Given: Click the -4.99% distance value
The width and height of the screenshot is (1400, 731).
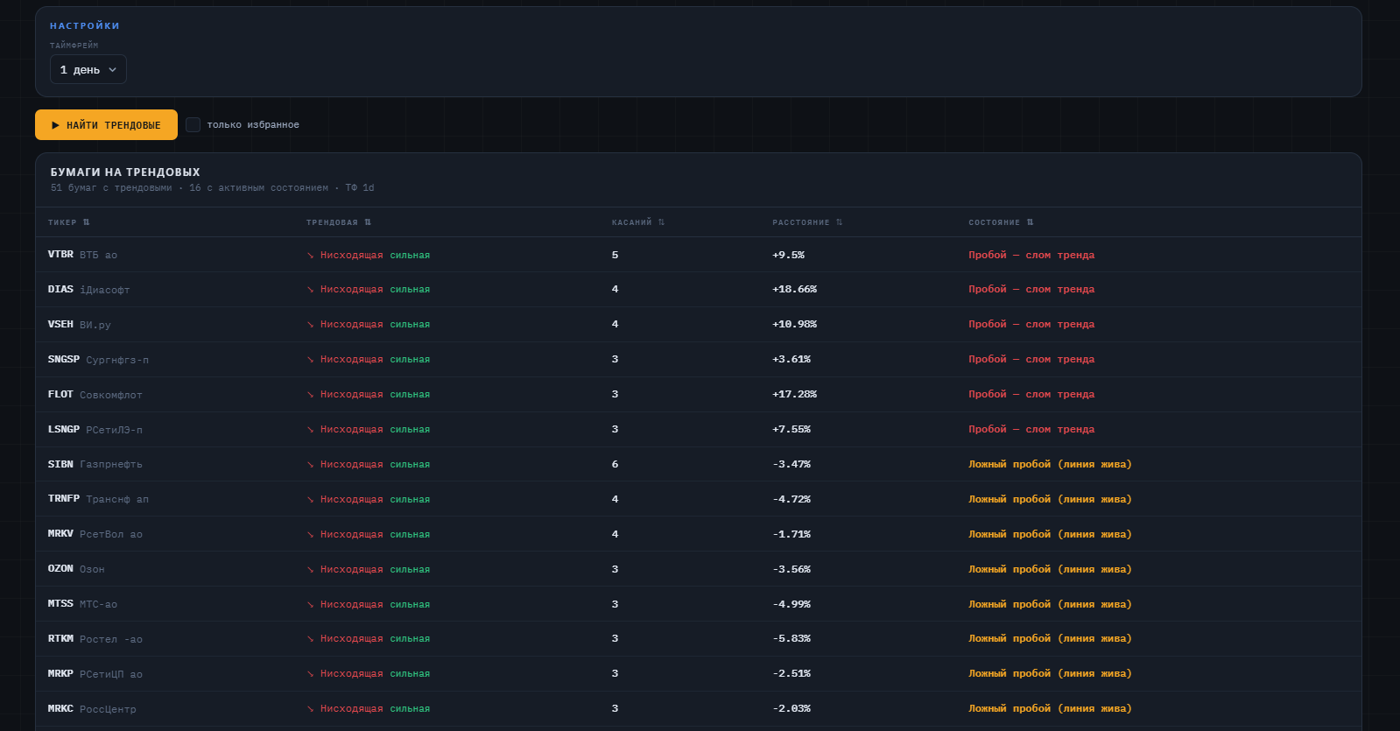Looking at the screenshot, I should click(x=791, y=604).
